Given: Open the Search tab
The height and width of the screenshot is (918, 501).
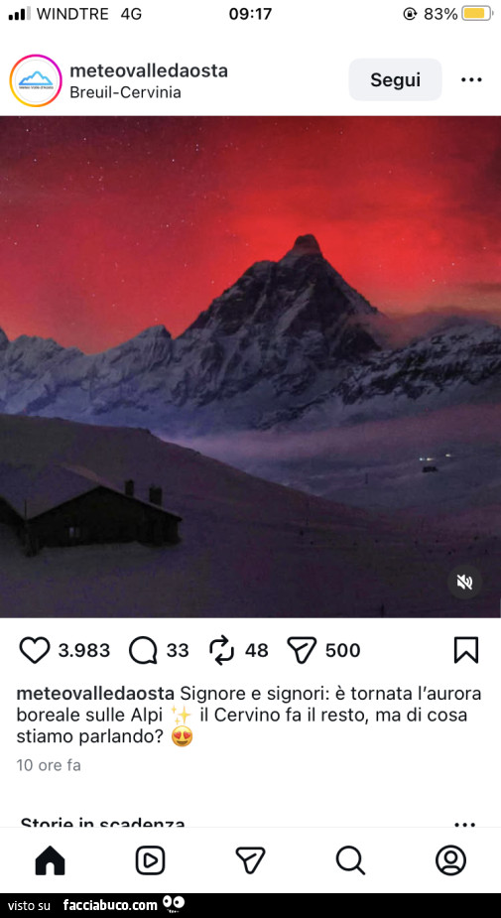Looking at the screenshot, I should pyautogui.click(x=350, y=860).
